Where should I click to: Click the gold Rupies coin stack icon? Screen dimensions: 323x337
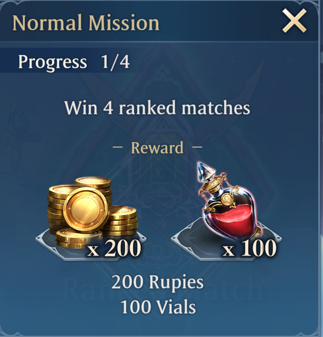pos(92,212)
